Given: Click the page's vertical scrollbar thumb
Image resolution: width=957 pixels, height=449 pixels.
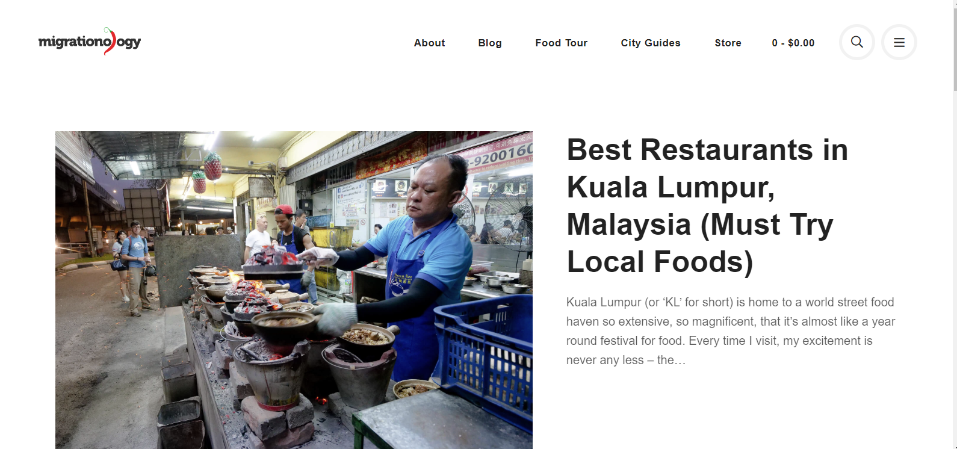Looking at the screenshot, I should coord(955,45).
